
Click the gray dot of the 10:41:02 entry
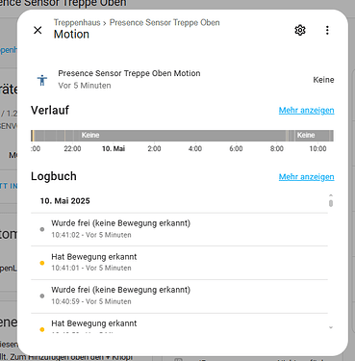coord(42,229)
